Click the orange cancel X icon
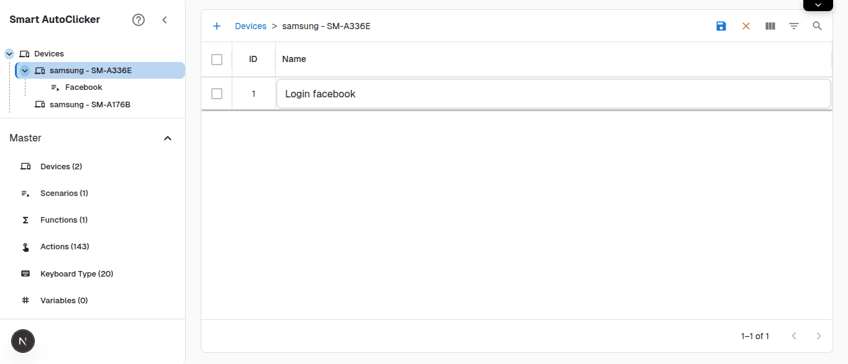 745,26
